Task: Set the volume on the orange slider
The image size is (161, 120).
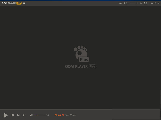Action: pyautogui.click(x=40, y=115)
